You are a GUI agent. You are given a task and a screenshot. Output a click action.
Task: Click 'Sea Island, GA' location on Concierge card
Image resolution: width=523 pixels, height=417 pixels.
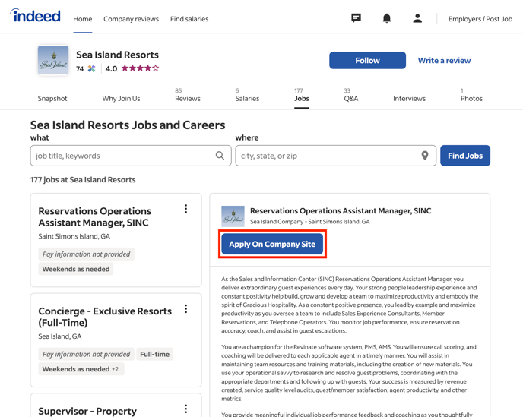click(60, 336)
